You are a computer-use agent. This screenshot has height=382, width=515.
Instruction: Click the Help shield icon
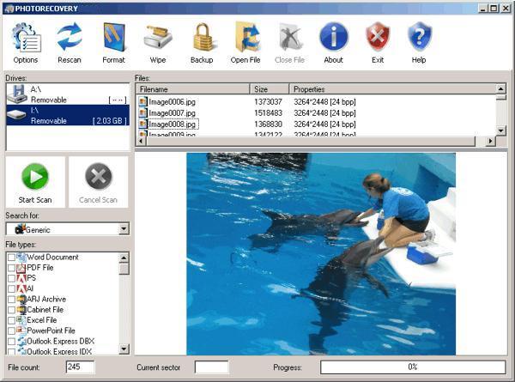tap(419, 39)
